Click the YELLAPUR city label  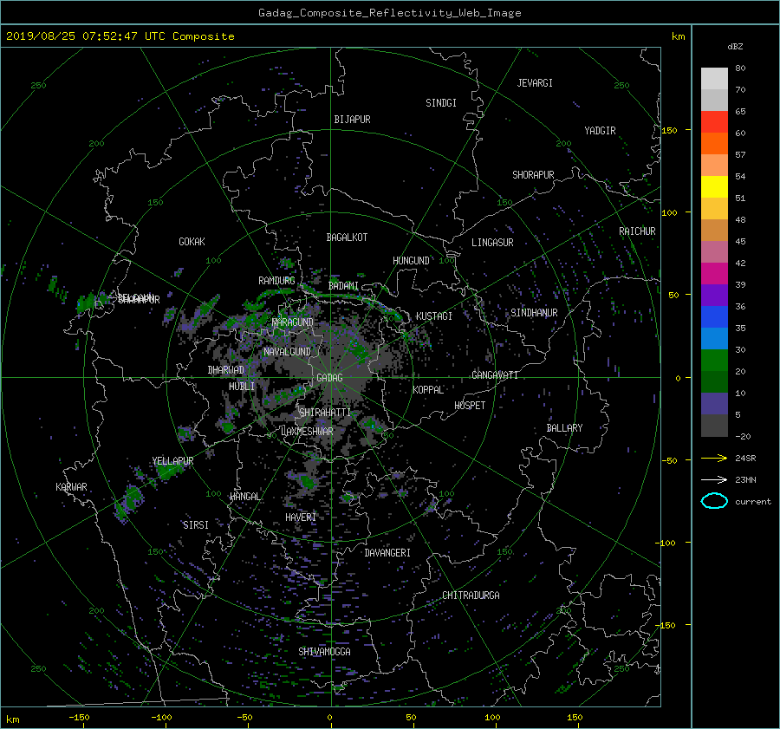172,461
